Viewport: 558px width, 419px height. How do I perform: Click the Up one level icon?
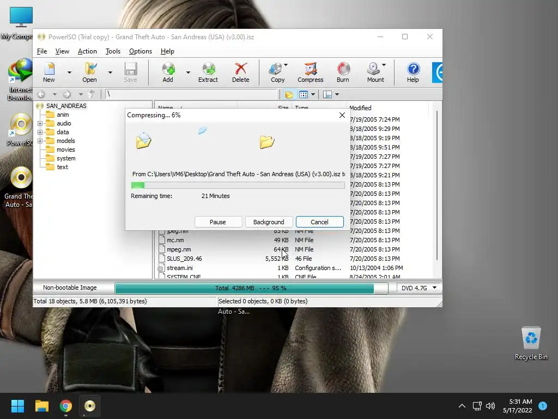pyautogui.click(x=92, y=94)
